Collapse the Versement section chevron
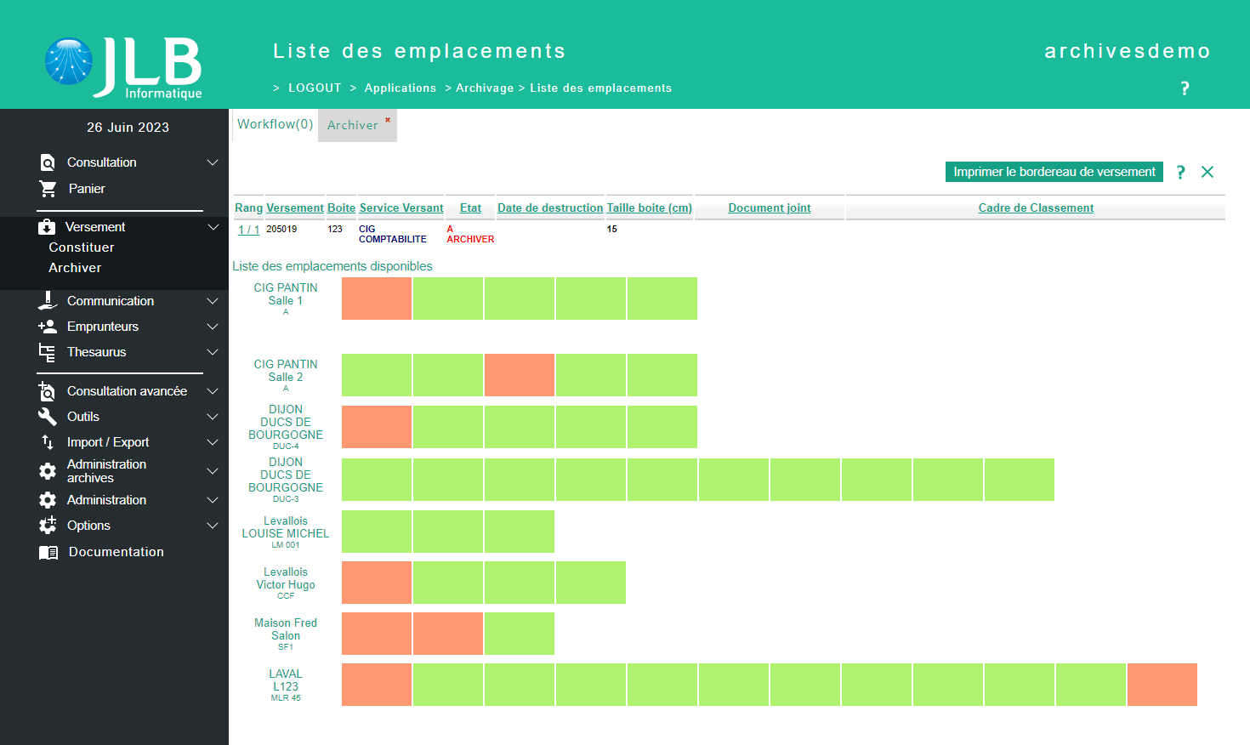Image resolution: width=1250 pixels, height=745 pixels. tap(213, 227)
